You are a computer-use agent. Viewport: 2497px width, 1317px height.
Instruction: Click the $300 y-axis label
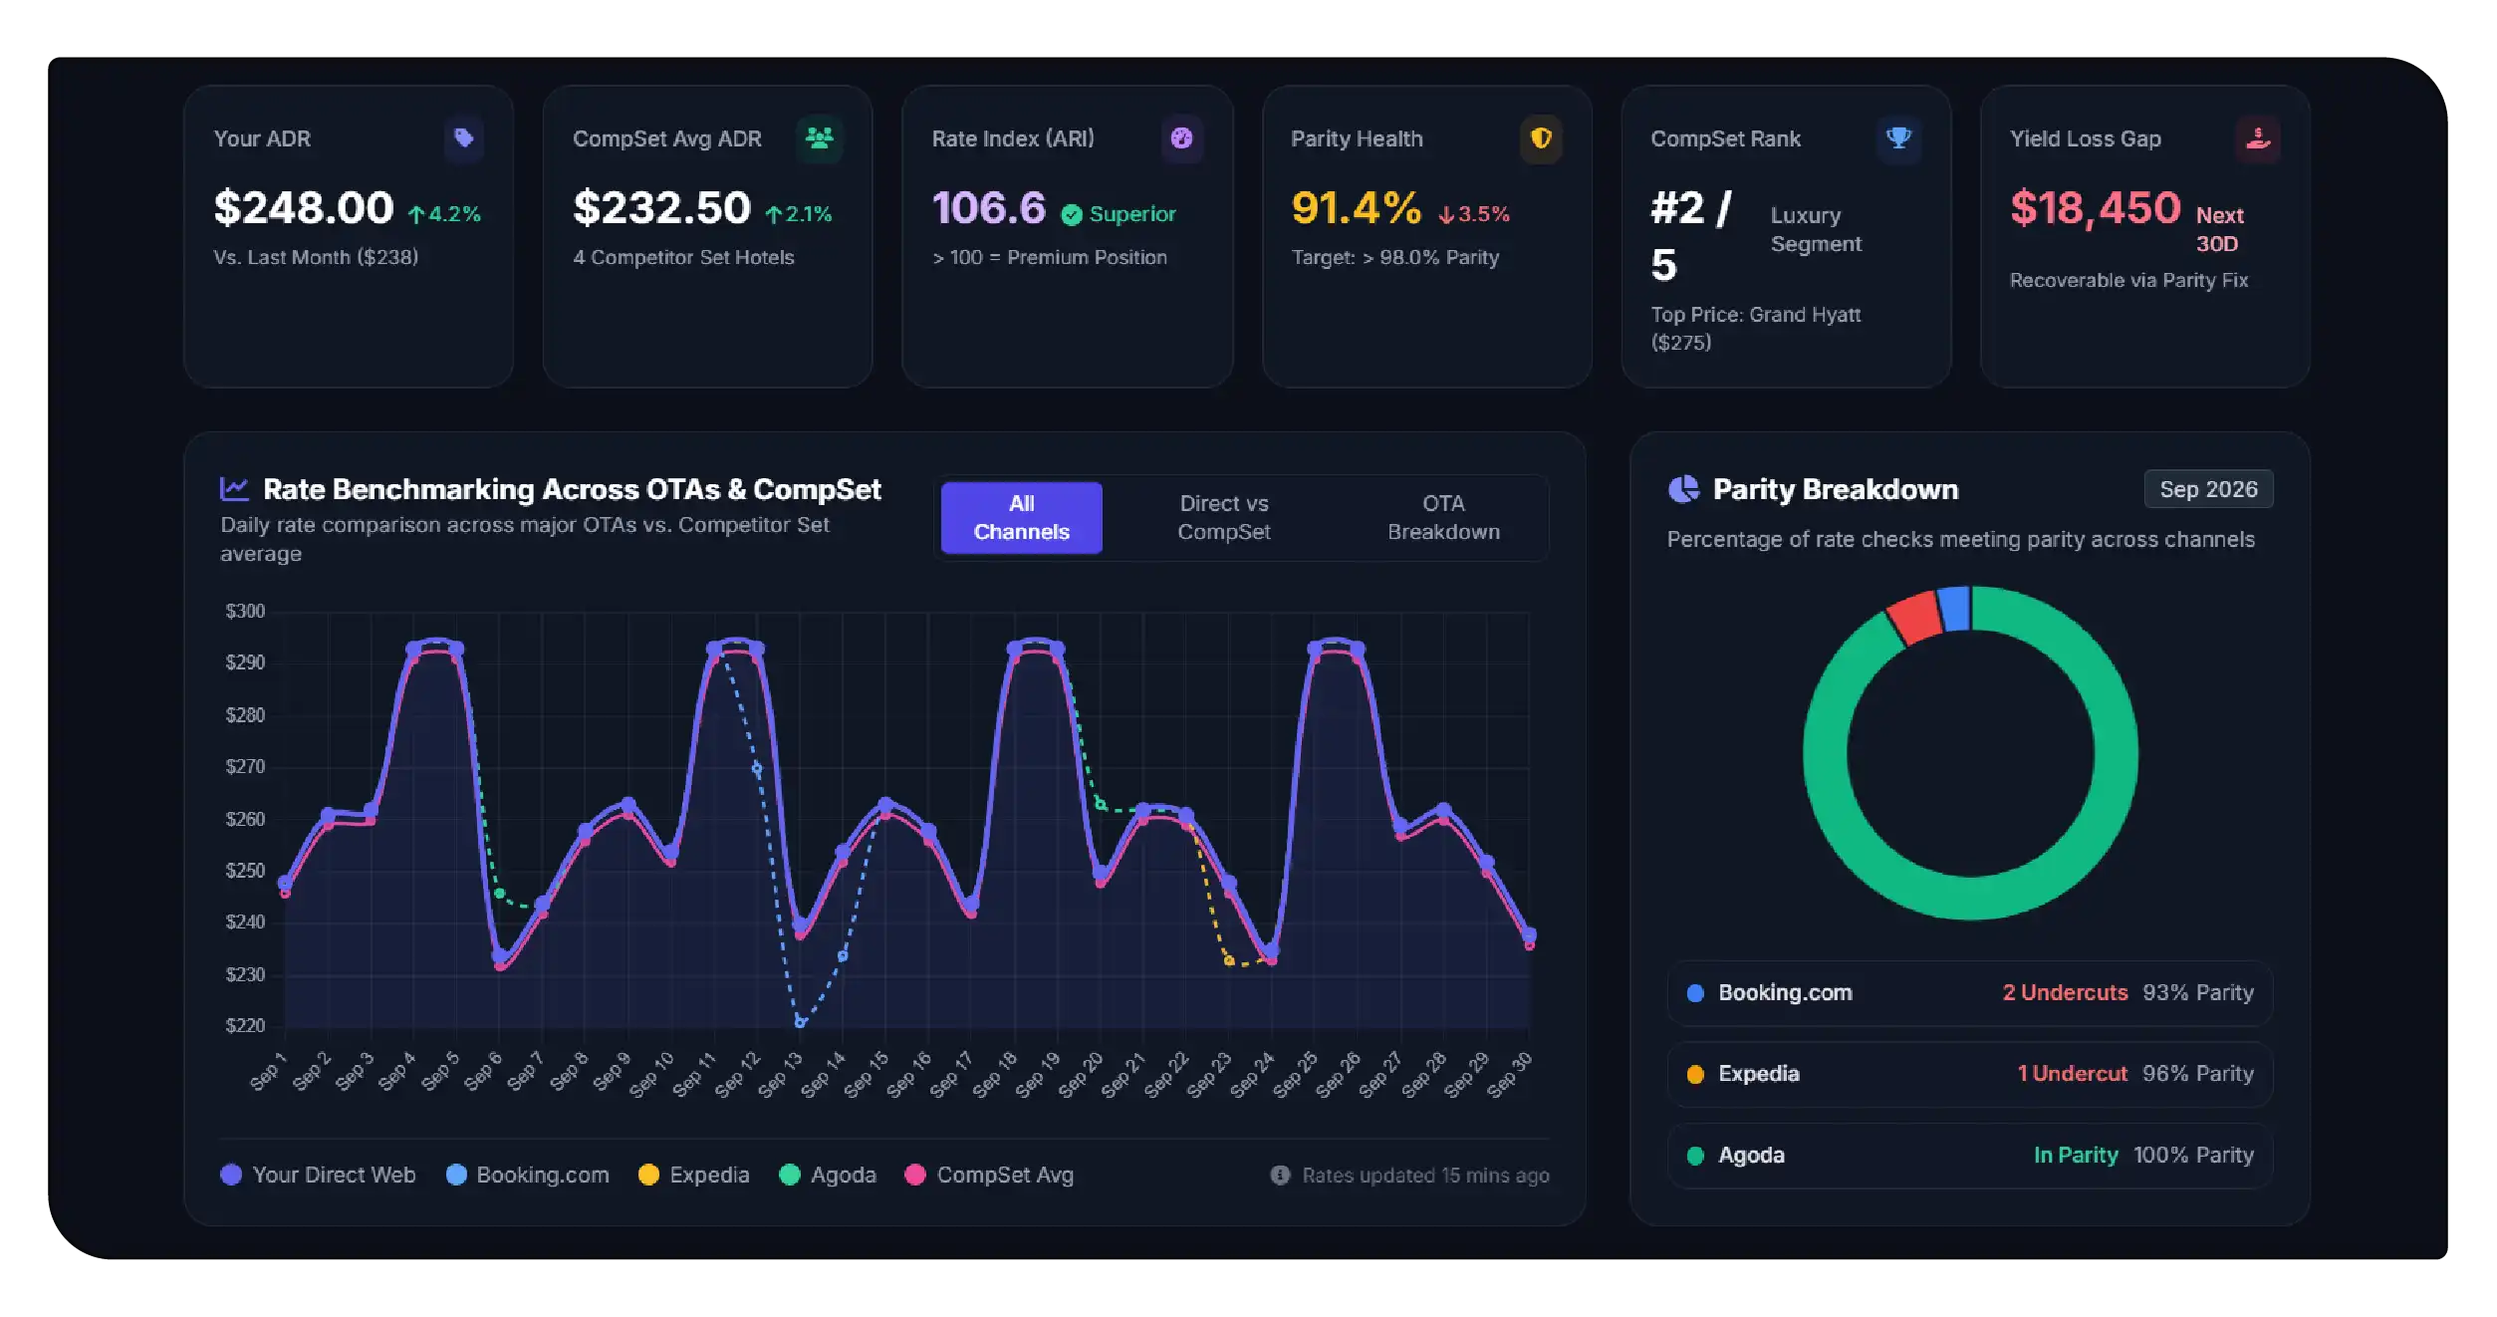(x=245, y=612)
